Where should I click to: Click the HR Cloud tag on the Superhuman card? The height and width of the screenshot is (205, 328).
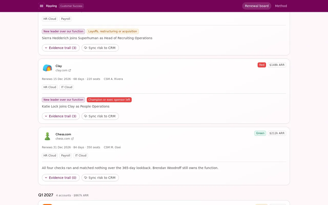click(x=50, y=19)
